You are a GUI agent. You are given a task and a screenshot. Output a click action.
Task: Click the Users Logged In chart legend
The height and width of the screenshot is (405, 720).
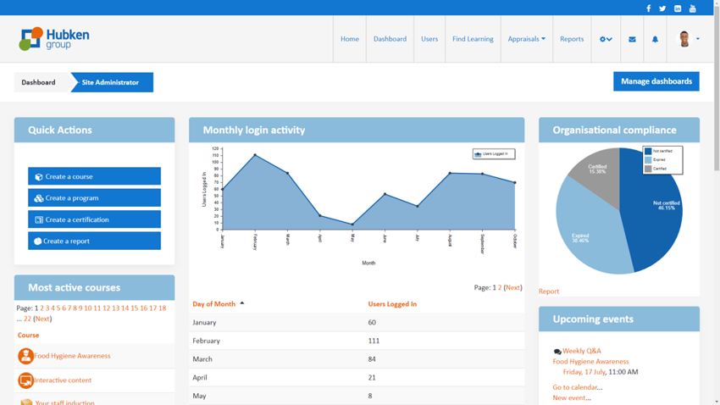494,154
